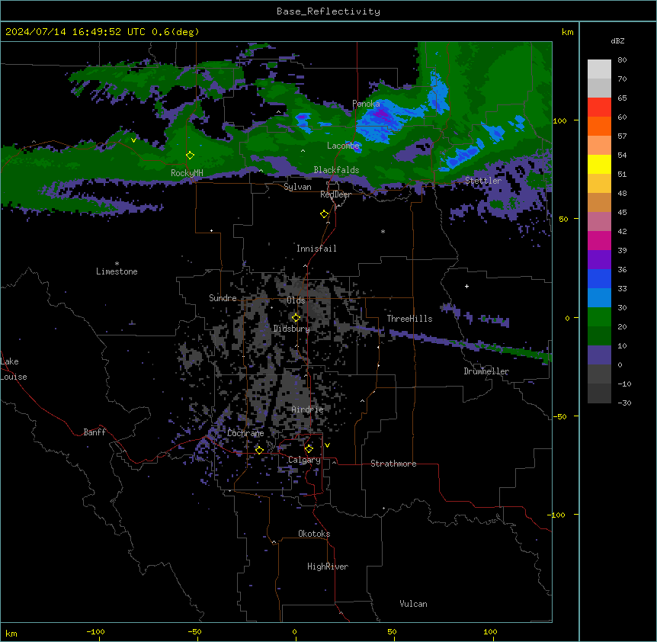Click the yellow diamond marker above Calgary label

coord(309,449)
